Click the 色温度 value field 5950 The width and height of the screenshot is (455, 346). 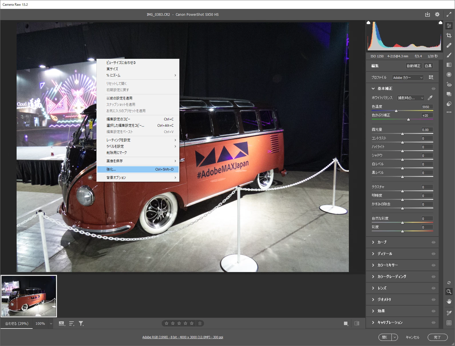tap(427, 107)
